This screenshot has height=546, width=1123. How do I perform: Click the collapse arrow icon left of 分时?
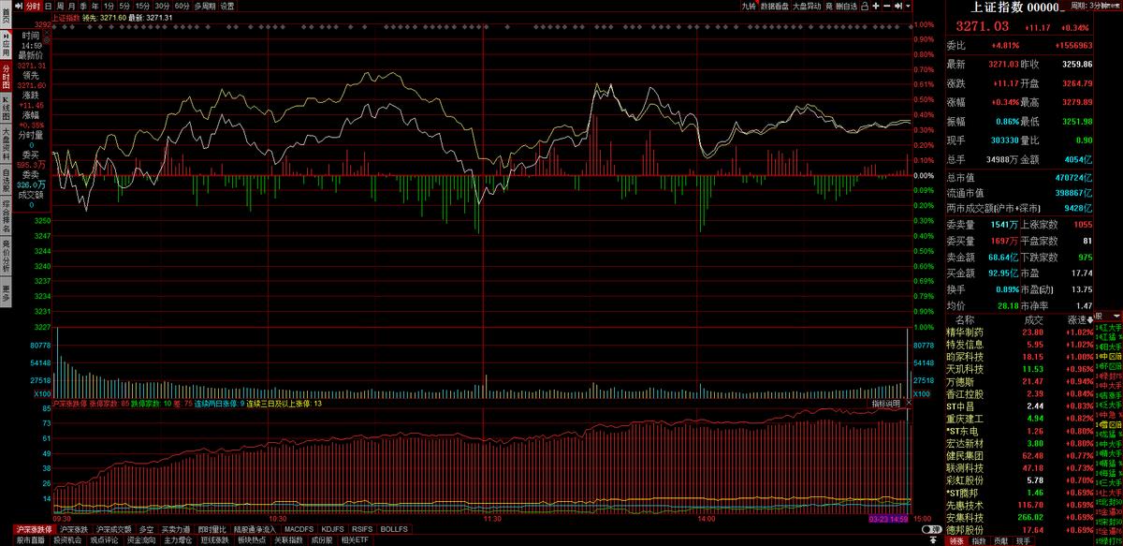click(19, 6)
